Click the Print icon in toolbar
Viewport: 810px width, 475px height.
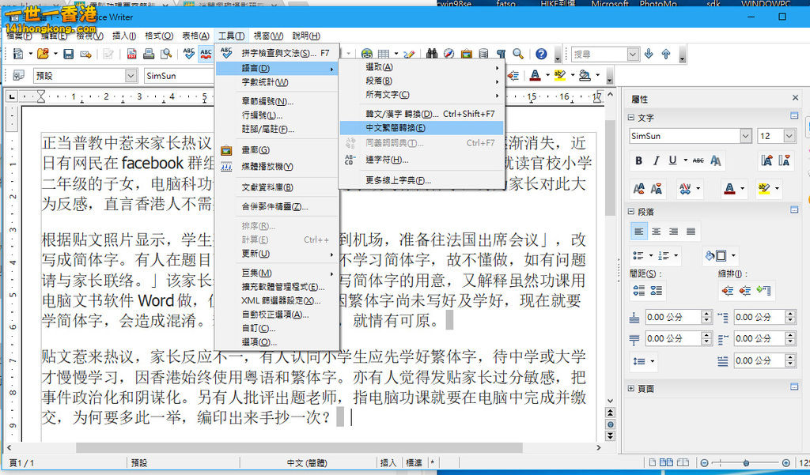click(x=149, y=54)
